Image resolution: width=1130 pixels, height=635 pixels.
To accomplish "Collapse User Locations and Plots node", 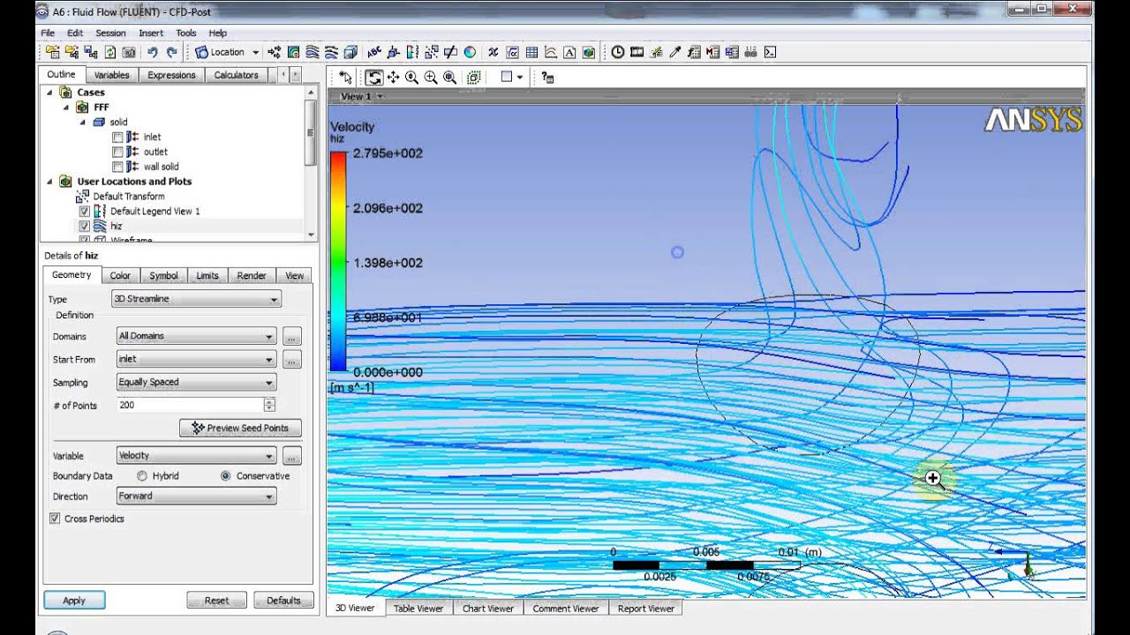I will tap(50, 182).
